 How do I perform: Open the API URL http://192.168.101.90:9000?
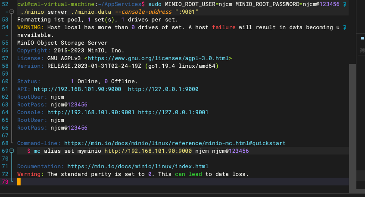click(x=77, y=89)
